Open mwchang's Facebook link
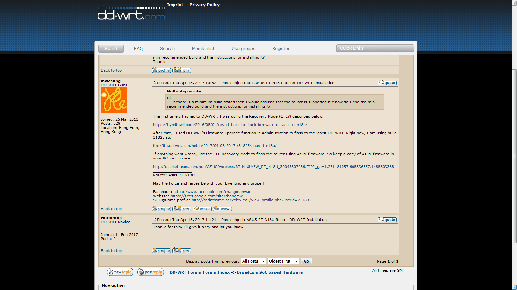This screenshot has height=290, width=517. click(212, 192)
